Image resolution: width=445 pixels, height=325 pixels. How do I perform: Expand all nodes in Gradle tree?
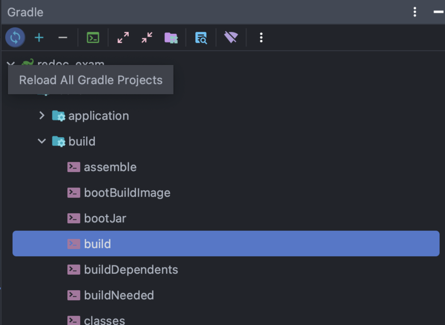coord(123,38)
